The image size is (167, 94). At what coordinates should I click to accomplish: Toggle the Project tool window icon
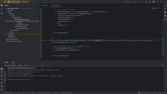pyautogui.click(x=2, y=5)
